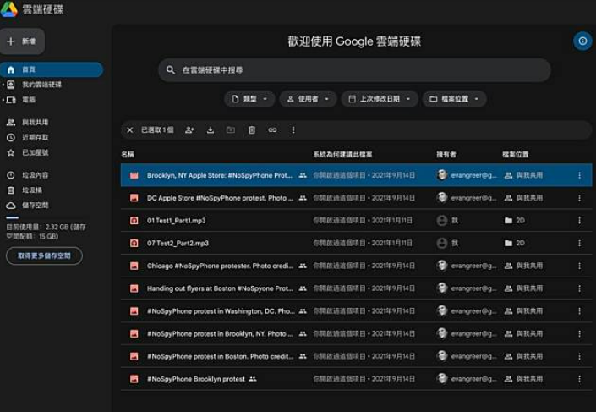Expand the 電腦 tree arrow
The height and width of the screenshot is (412, 596).
tap(3, 100)
